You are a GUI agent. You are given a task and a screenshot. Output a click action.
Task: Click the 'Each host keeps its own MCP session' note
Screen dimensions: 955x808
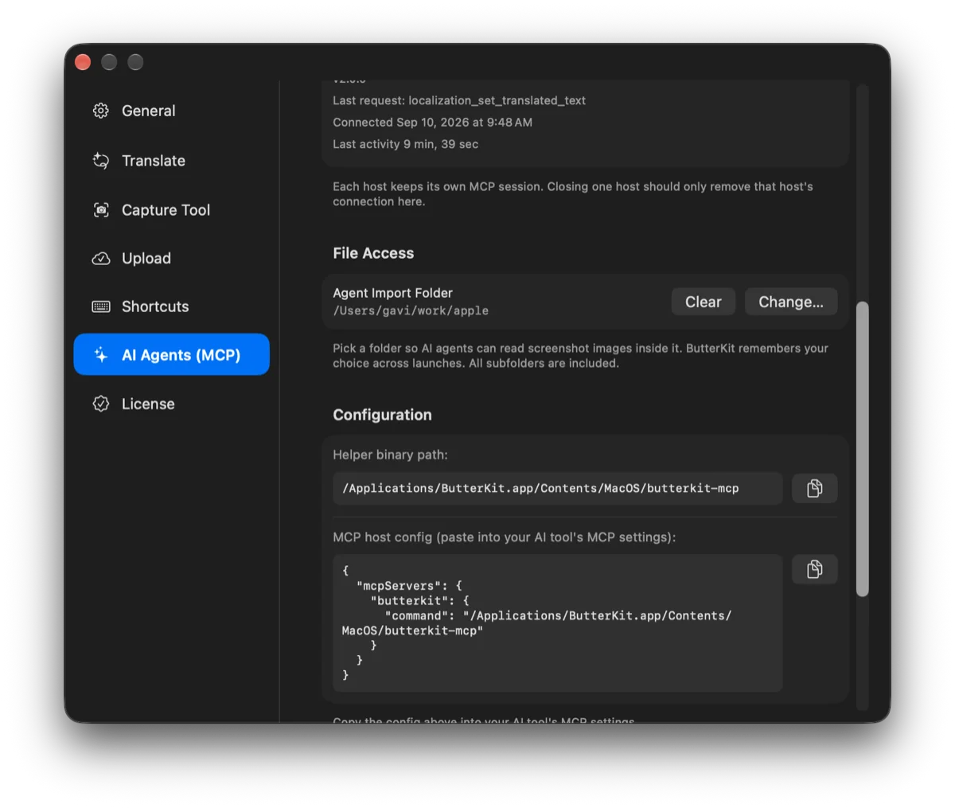point(573,194)
